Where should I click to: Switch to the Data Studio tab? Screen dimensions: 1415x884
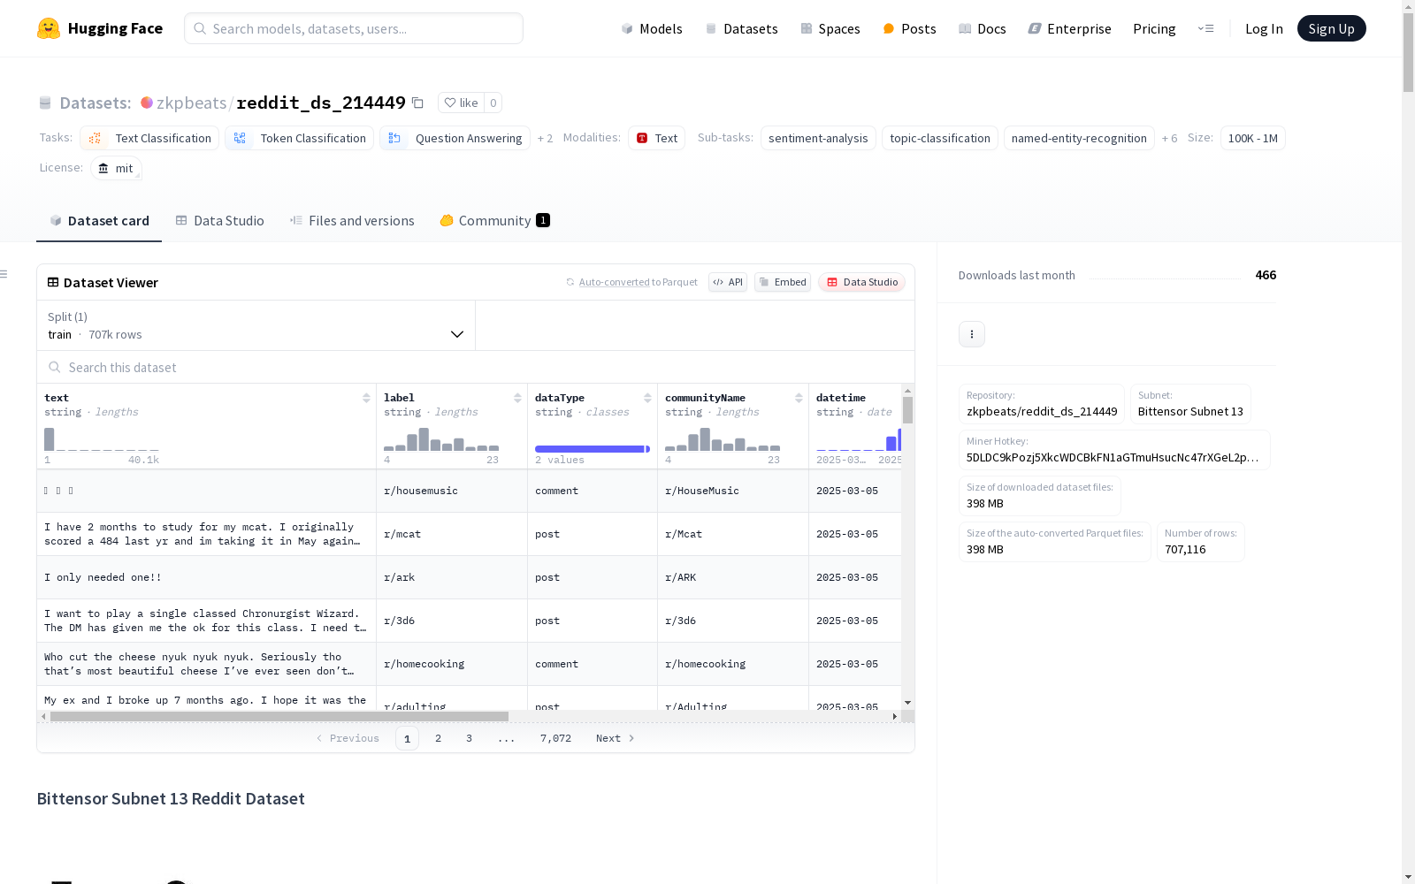pyautogui.click(x=219, y=221)
